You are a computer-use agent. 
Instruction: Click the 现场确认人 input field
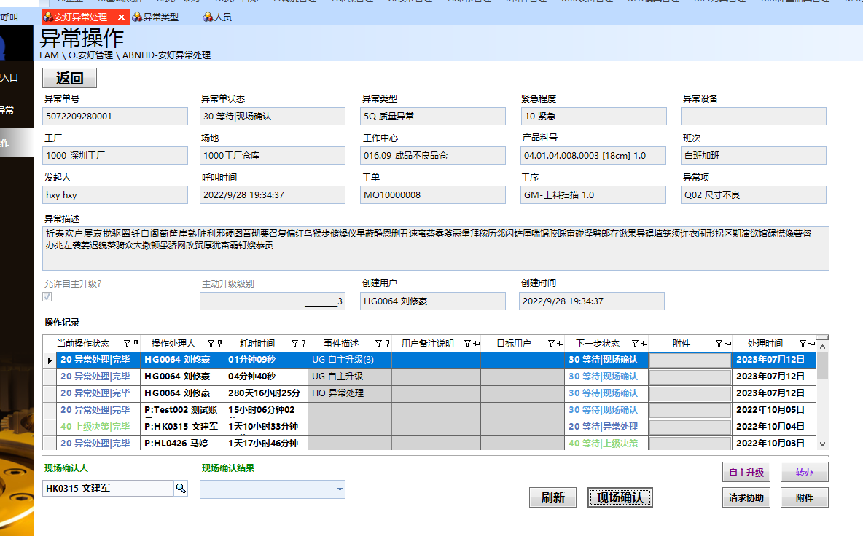click(109, 488)
